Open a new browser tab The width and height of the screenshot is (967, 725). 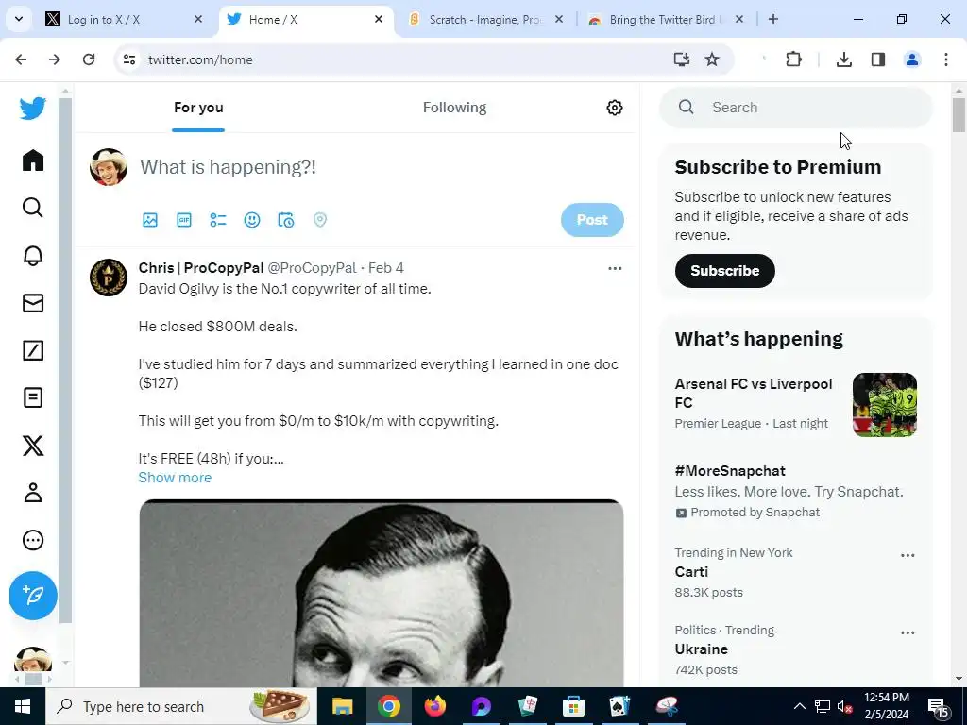(x=772, y=19)
